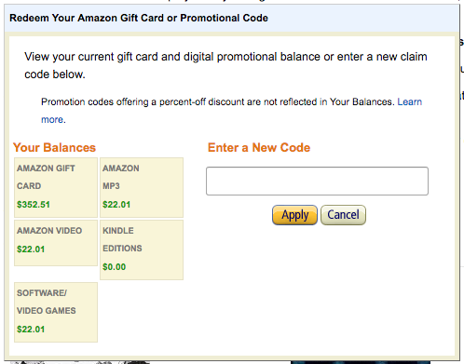
Task: Focus the Enter a New Code field
Action: pos(317,181)
